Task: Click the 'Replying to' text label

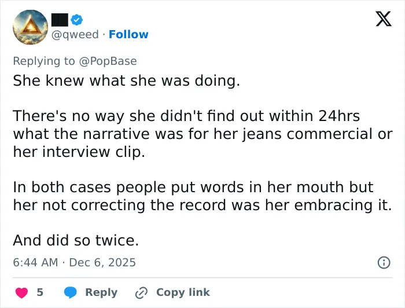Action: pos(44,61)
